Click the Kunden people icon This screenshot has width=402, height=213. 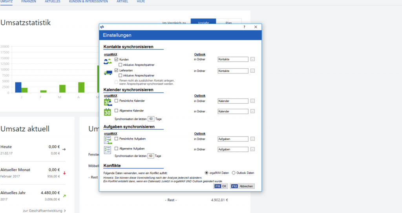[108, 61]
